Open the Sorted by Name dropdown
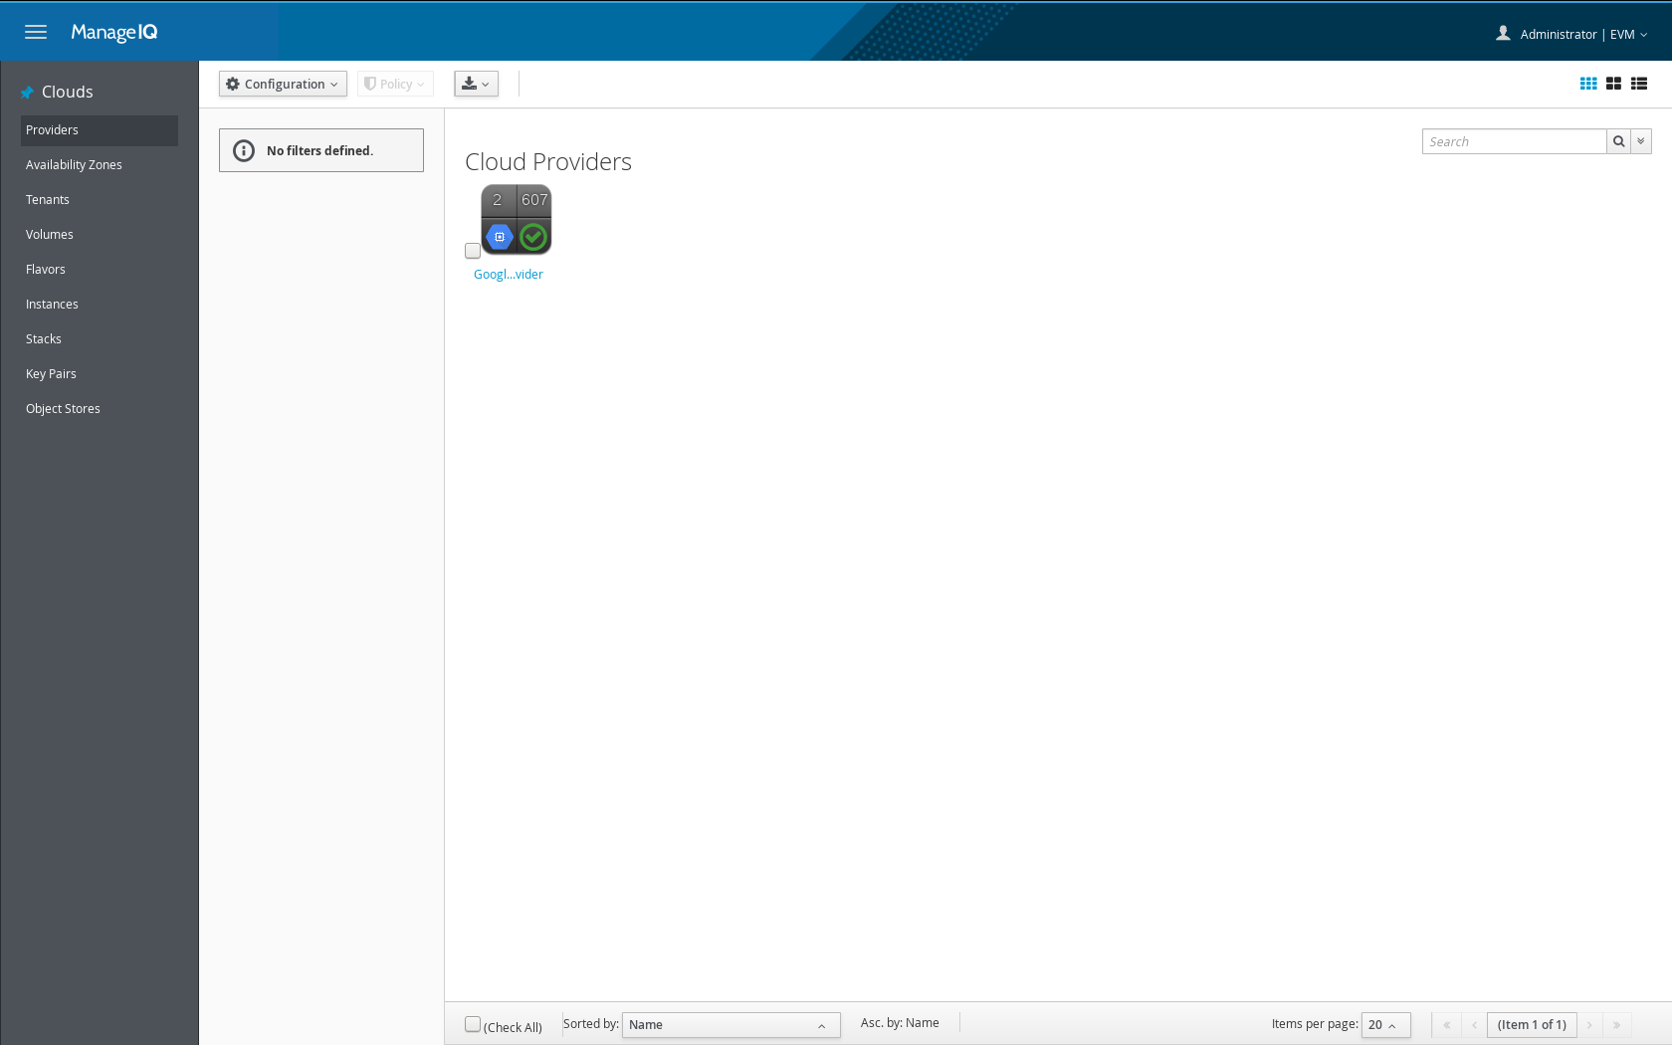This screenshot has height=1045, width=1672. pyautogui.click(x=731, y=1025)
